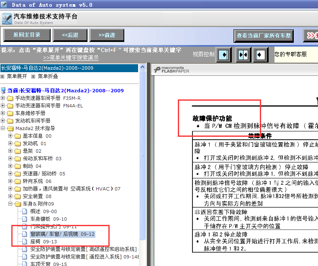318x266 pixels.
Task: Open 查看当前厂家所有车型 button
Action: pos(264,36)
